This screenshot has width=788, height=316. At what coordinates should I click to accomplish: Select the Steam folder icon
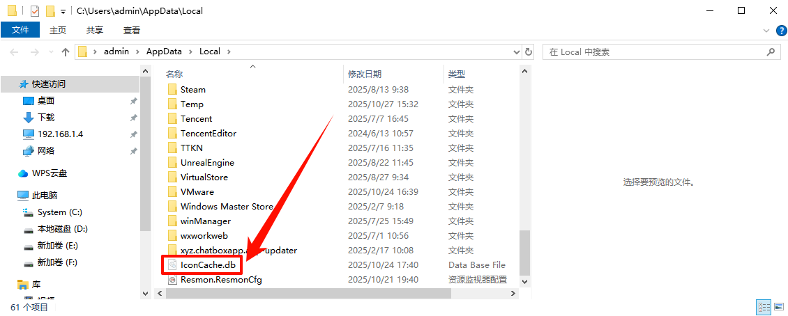coord(172,90)
